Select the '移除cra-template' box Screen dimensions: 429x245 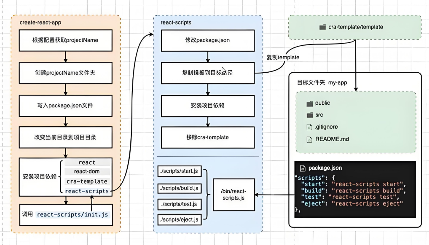coord(208,137)
